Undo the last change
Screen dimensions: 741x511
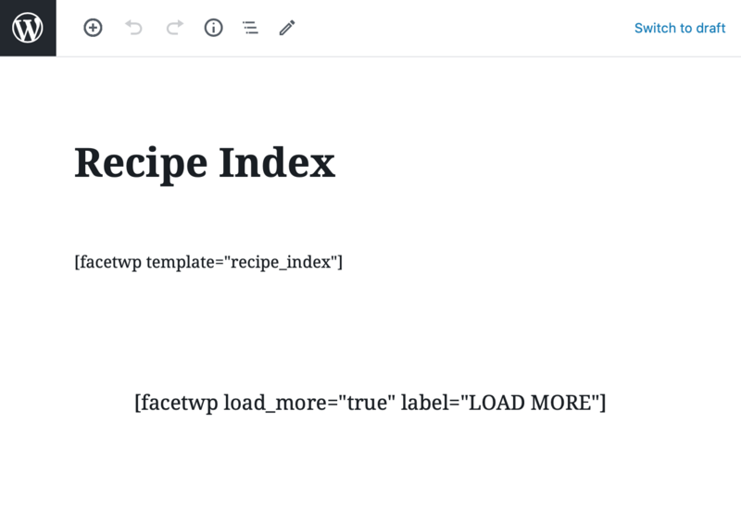[133, 28]
